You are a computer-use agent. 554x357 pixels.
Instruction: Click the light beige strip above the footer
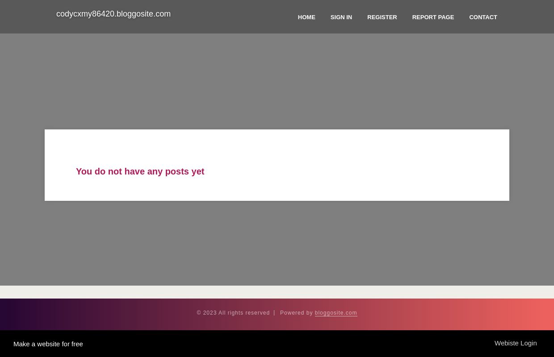click(x=277, y=292)
